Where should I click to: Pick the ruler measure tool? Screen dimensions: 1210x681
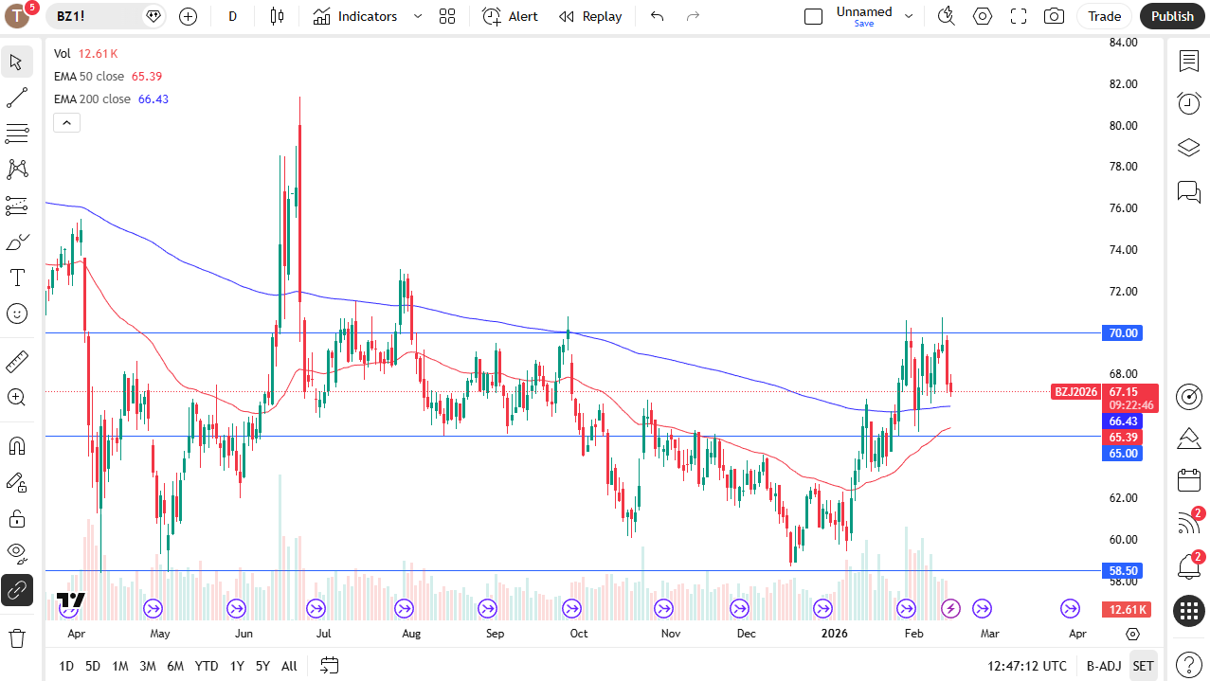coord(16,361)
